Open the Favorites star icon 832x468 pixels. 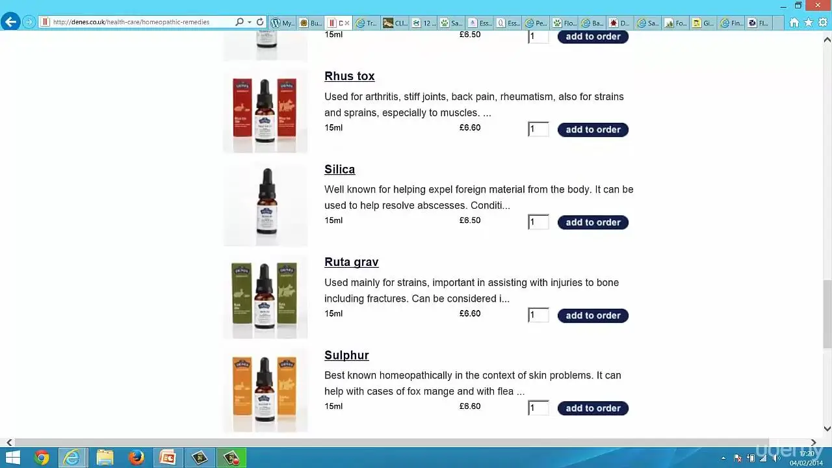(809, 22)
